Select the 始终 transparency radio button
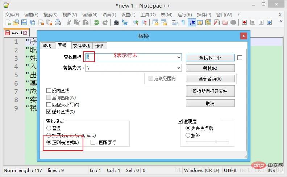The width and height of the screenshot is (287, 177). tap(188, 135)
